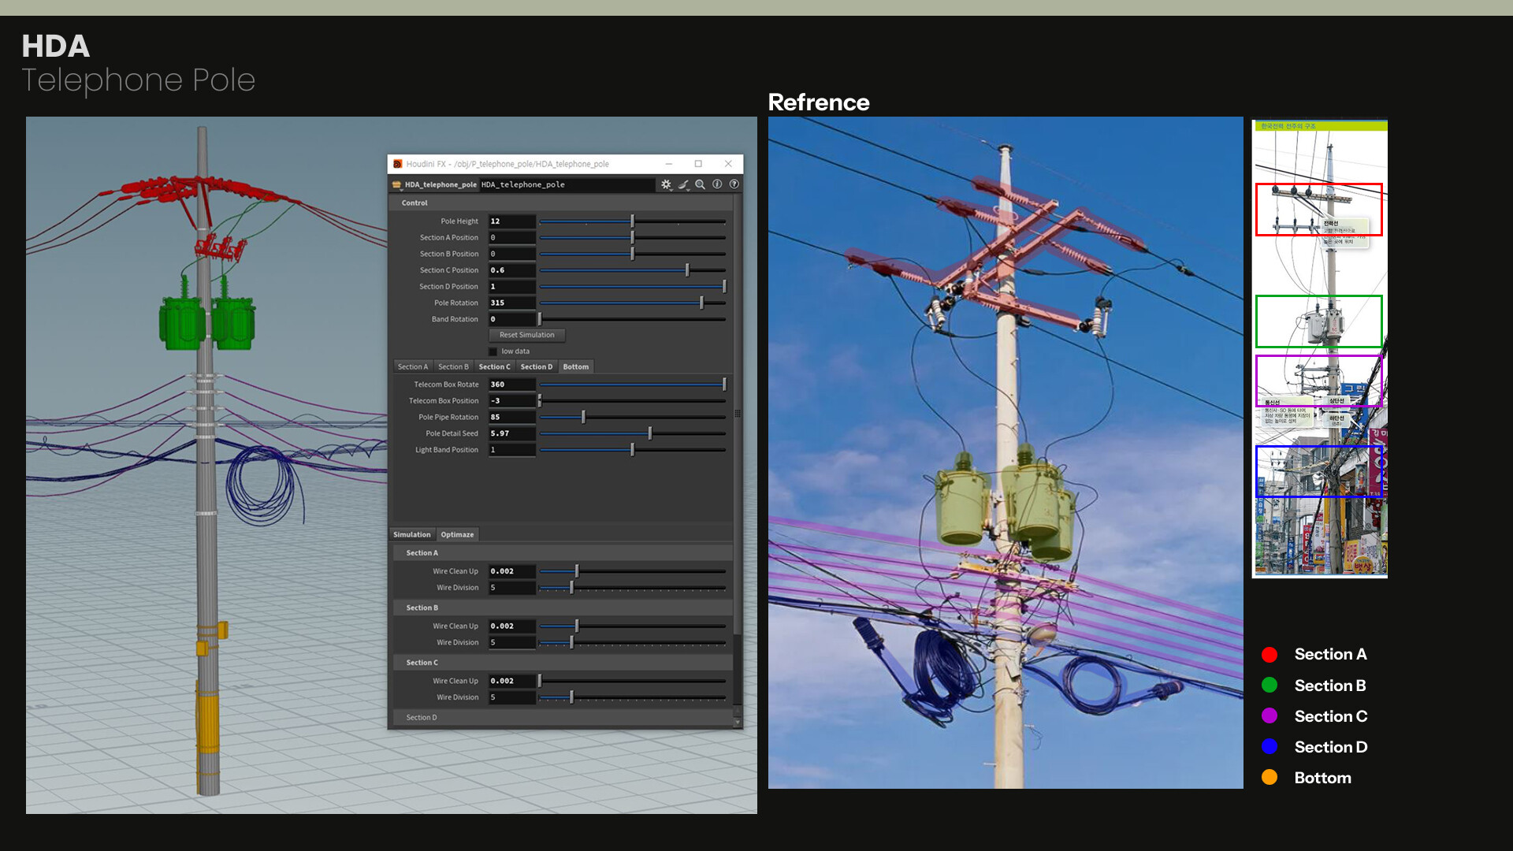Screen dimensions: 1513x851
Task: Click the HDA node type icon
Action: point(396,184)
